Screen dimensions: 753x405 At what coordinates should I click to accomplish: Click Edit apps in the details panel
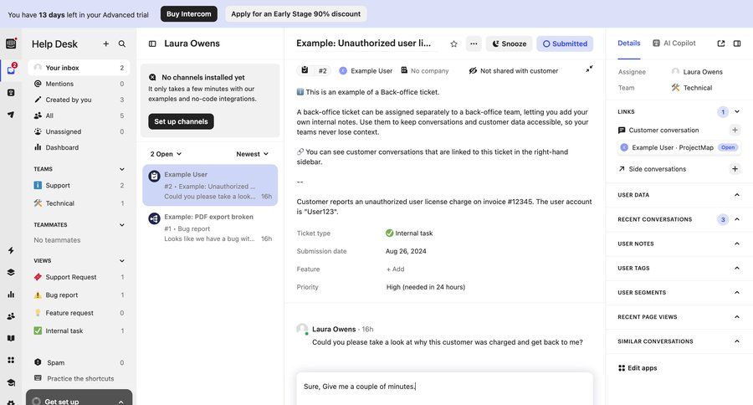[x=638, y=368]
